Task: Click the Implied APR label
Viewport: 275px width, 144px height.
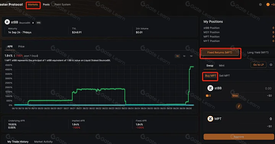Action: [x=78, y=120]
